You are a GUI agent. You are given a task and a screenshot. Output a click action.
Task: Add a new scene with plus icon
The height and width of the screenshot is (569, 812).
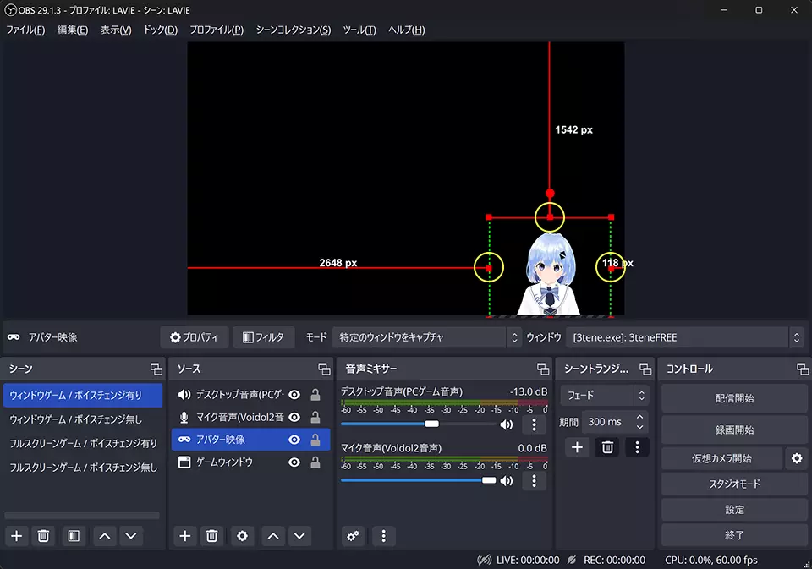click(x=17, y=536)
